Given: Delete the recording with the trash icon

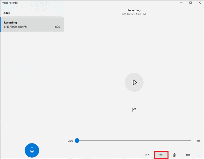Looking at the screenshot, I should (x=174, y=155).
